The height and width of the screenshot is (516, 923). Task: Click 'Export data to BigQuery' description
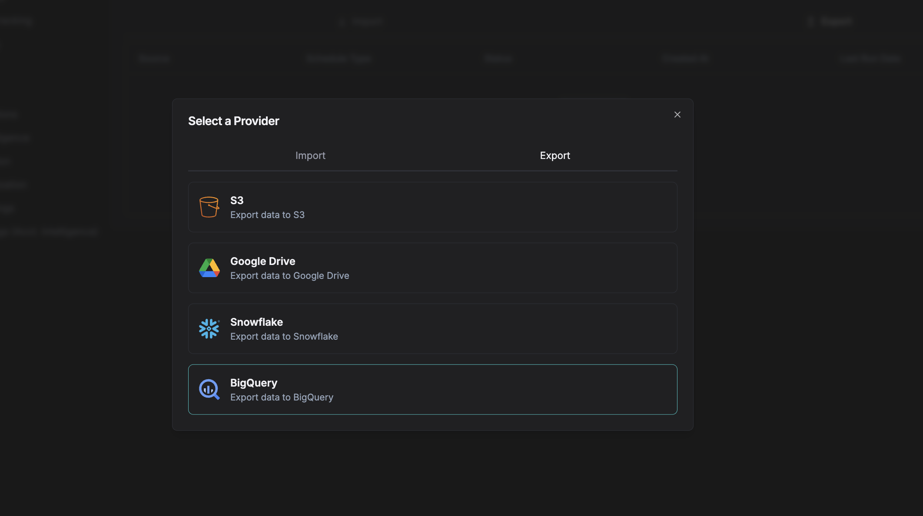pyautogui.click(x=282, y=397)
